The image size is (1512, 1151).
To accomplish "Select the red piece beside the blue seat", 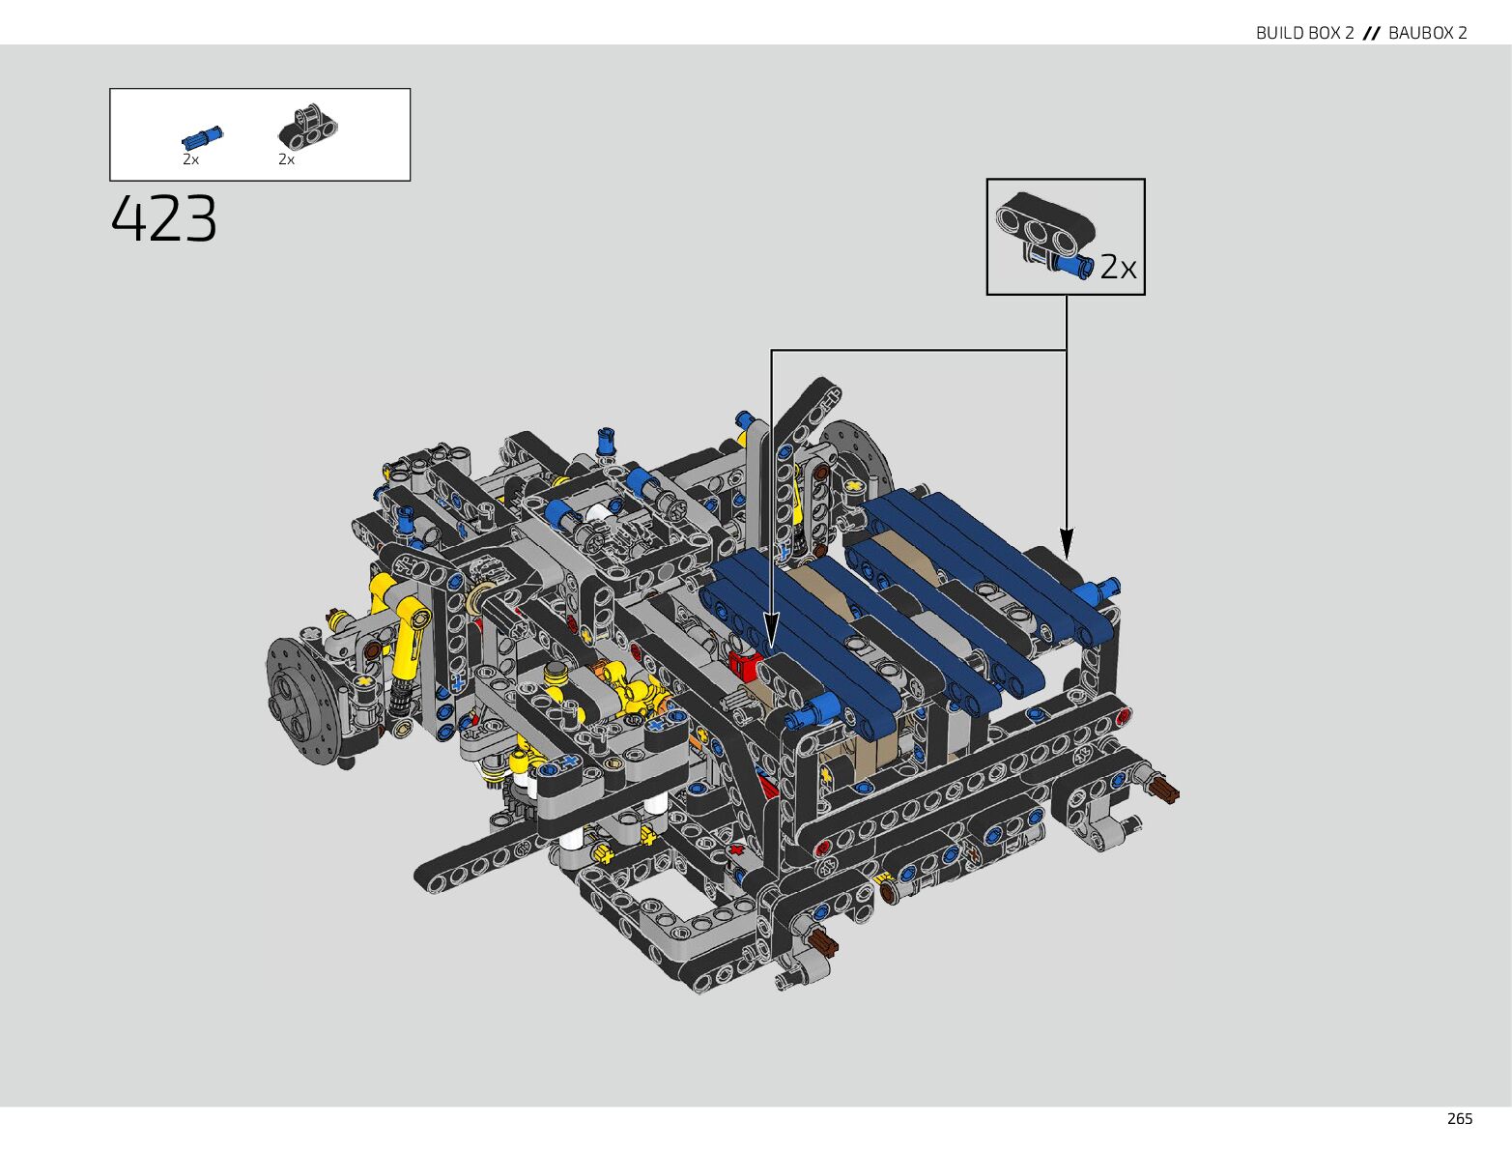I will click(x=745, y=663).
